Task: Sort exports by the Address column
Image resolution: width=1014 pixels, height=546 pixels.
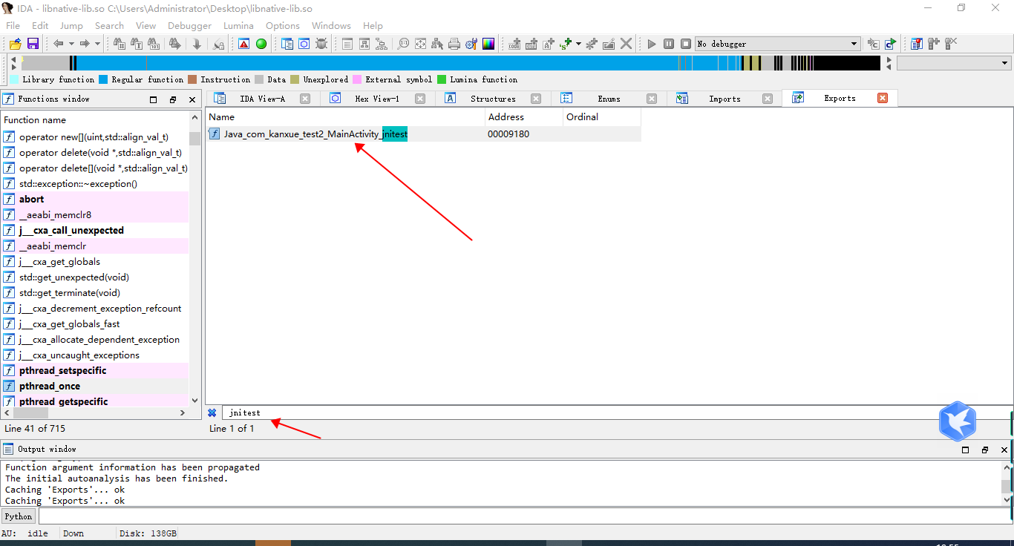Action: click(524, 117)
